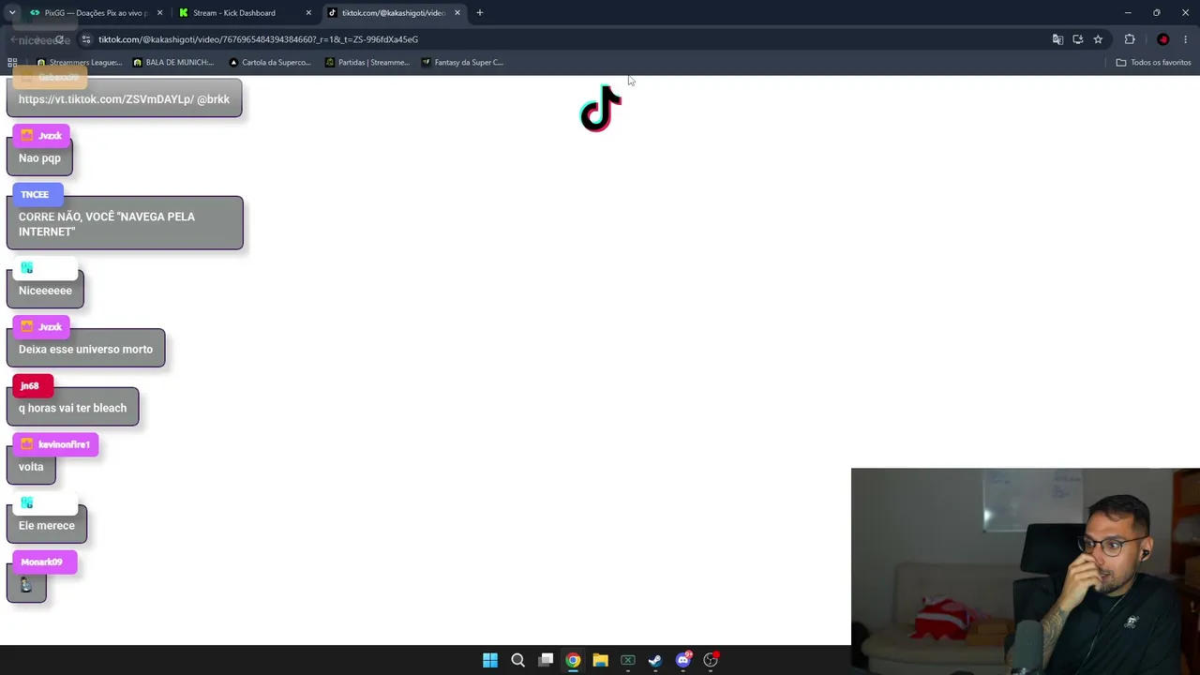Click the jn68 username badge
1200x675 pixels.
click(33, 385)
